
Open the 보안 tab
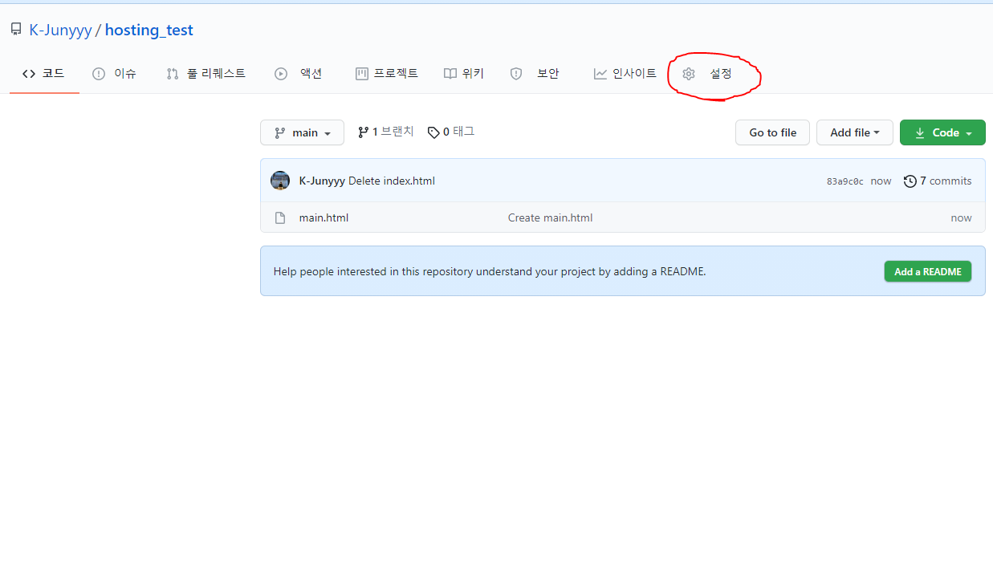coord(535,74)
